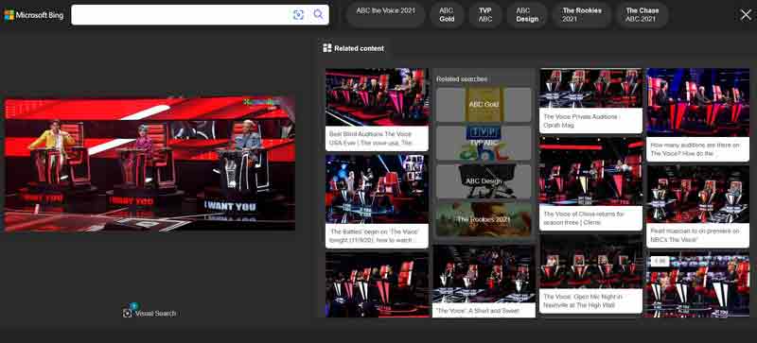
Task: Click the 'Visual Search' label below image
Action: [155, 313]
